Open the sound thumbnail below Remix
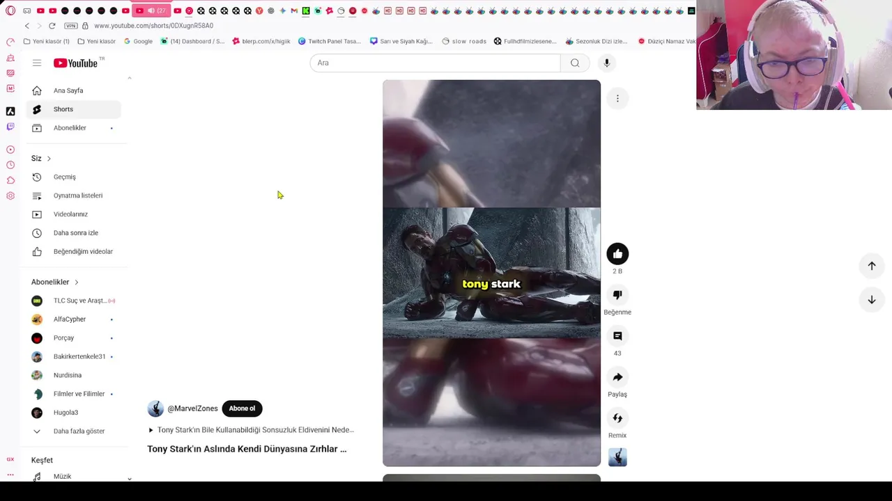This screenshot has height=501, width=892. point(617,457)
